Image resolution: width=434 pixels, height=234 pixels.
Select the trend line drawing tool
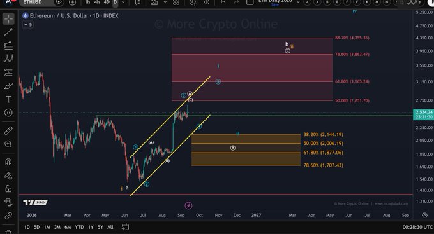tap(8, 32)
